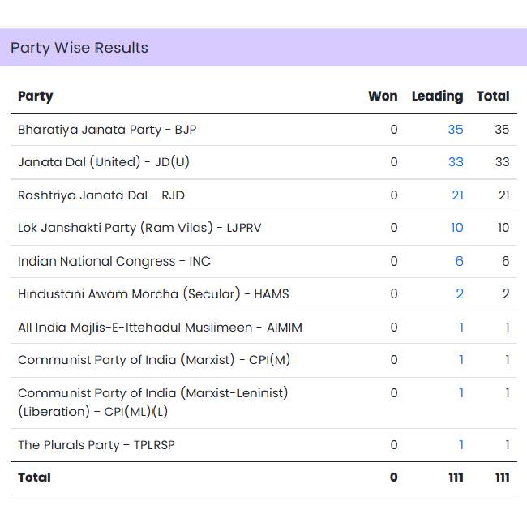Click the Party column header

[x=36, y=96]
